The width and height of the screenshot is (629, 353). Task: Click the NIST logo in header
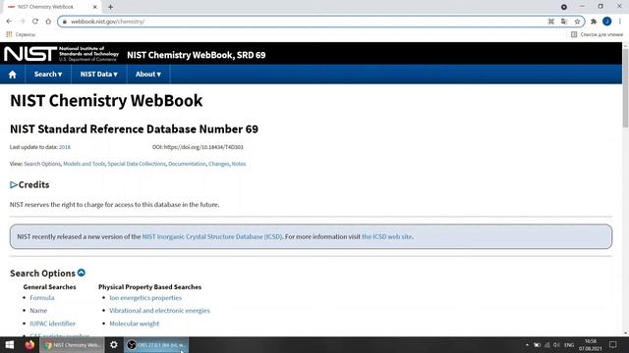pyautogui.click(x=61, y=54)
